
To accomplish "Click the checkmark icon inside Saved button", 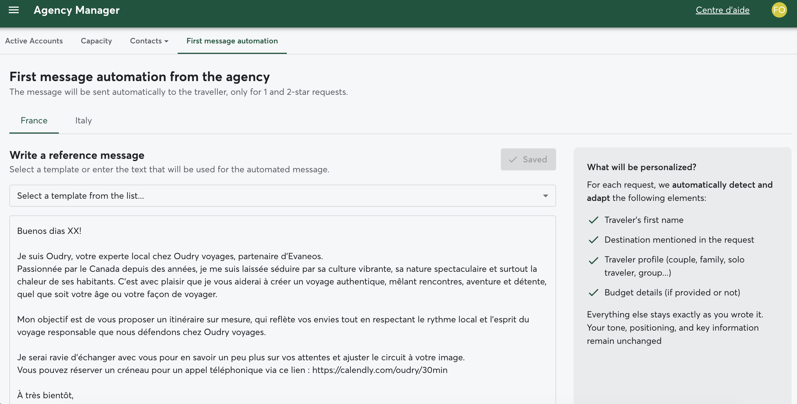I will [x=513, y=159].
